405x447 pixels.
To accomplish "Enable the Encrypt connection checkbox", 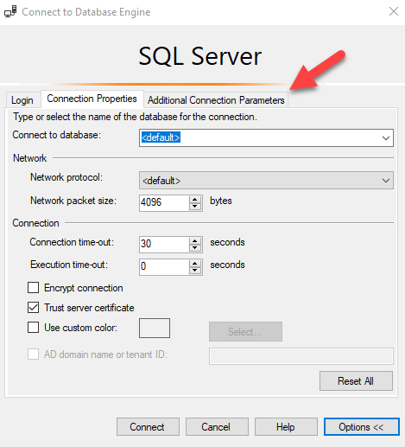I will pyautogui.click(x=34, y=288).
